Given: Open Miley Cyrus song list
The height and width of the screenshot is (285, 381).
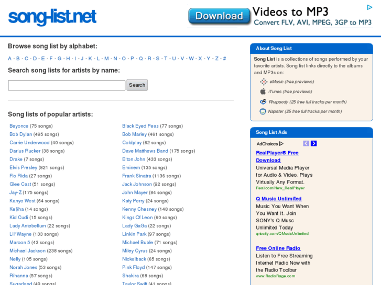Looking at the screenshot, I should click(x=135, y=251).
